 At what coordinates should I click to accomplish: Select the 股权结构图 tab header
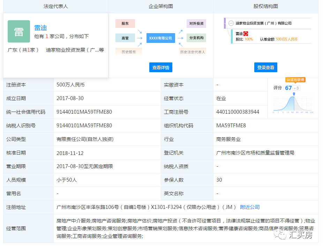pos(266,6)
